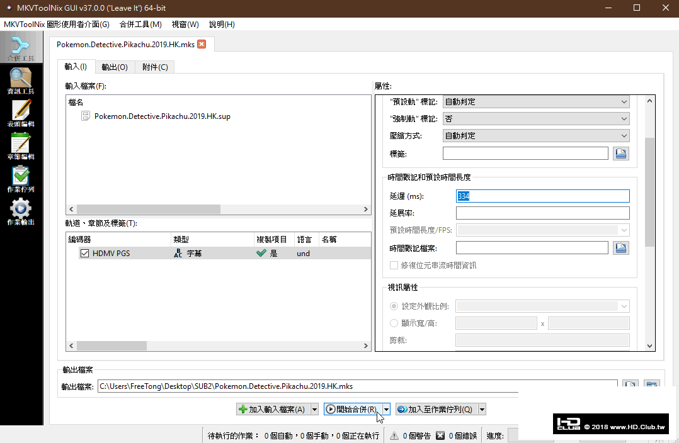Select the 設定外觀比例 radio button

tap(394, 306)
